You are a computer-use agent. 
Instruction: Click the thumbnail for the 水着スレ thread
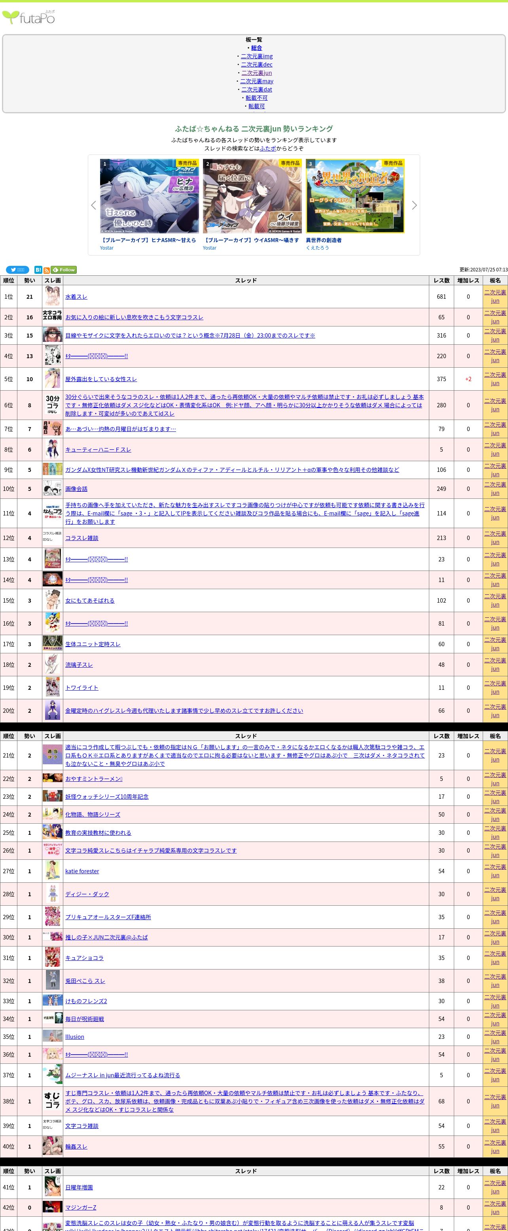(x=53, y=297)
